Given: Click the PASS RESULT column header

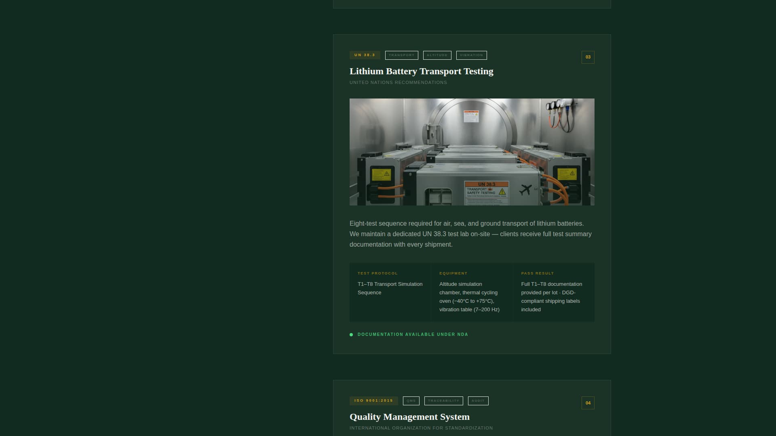Looking at the screenshot, I should tap(538, 273).
